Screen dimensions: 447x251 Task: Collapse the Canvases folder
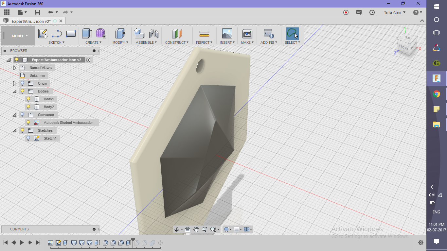click(x=14, y=115)
